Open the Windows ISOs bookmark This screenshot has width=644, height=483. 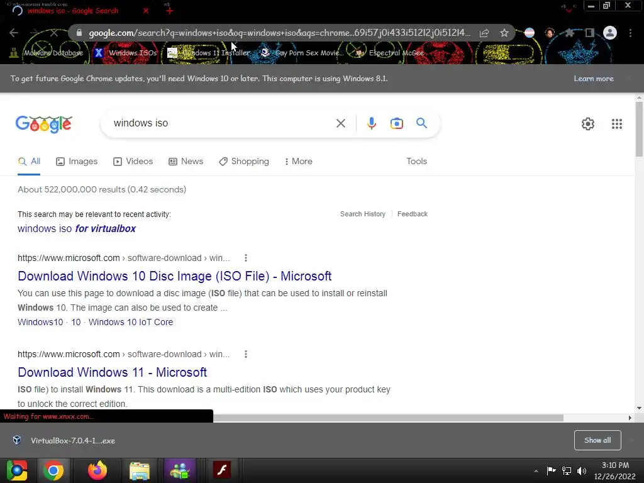tap(126, 53)
